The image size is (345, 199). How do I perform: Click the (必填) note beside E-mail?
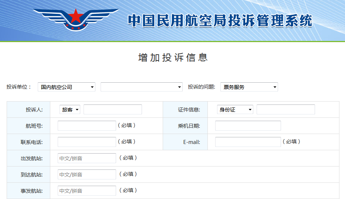[x=291, y=141]
